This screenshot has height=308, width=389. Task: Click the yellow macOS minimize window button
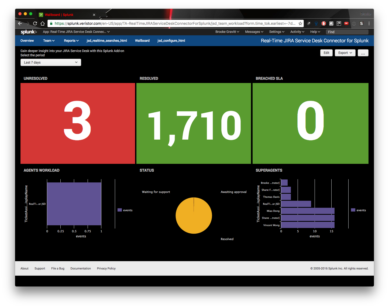click(x=25, y=14)
